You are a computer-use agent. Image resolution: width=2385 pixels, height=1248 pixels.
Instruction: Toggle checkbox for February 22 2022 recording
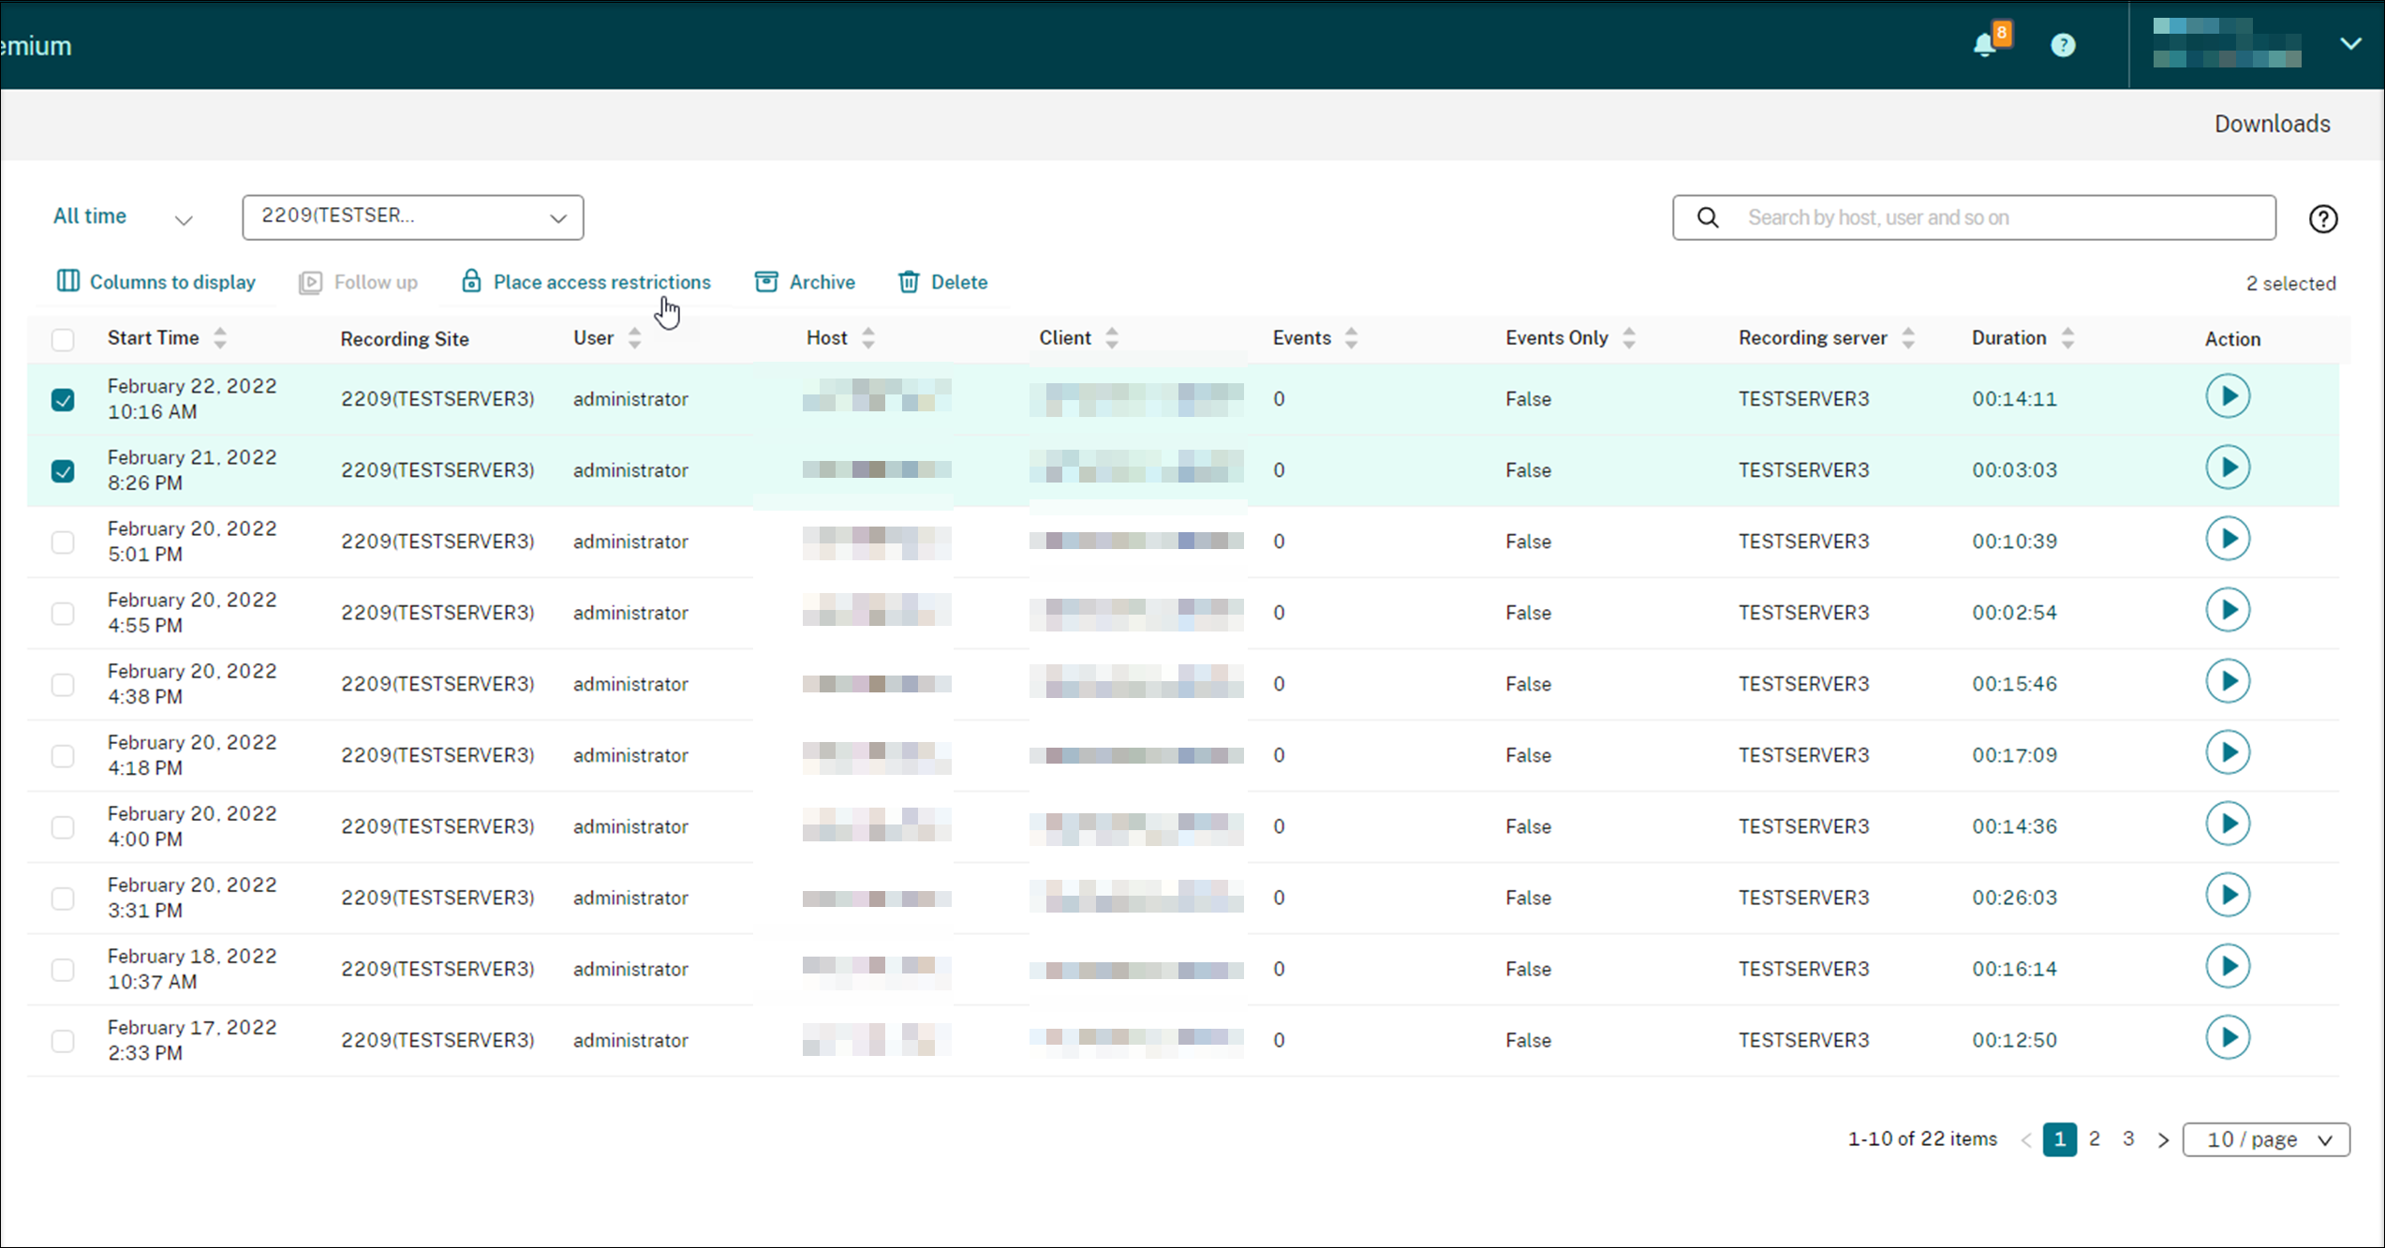pyautogui.click(x=63, y=399)
